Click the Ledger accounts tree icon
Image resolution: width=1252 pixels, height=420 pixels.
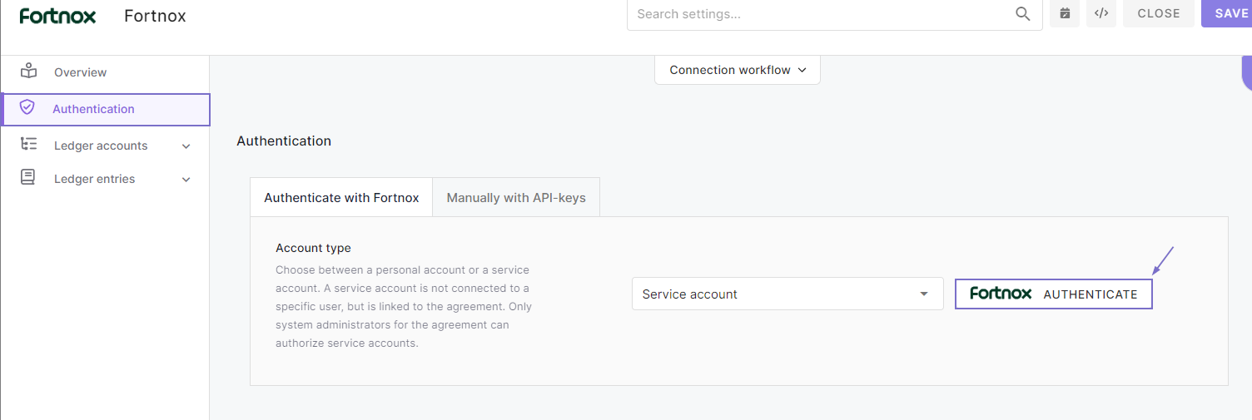pos(29,144)
